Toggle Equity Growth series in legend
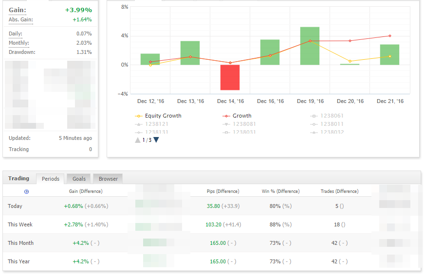Screen dimensions: 424x275 158,116
